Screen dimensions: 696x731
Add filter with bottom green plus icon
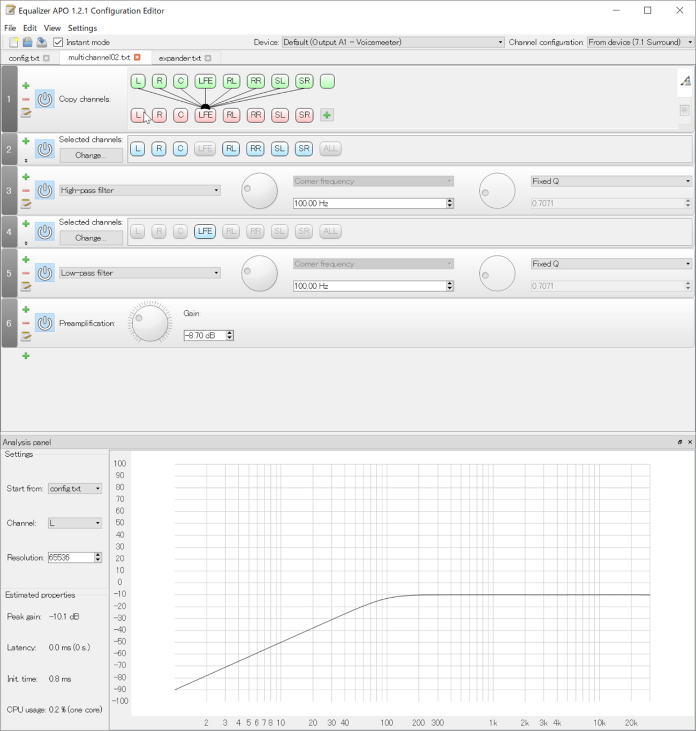(26, 356)
